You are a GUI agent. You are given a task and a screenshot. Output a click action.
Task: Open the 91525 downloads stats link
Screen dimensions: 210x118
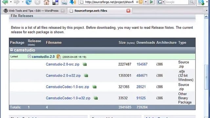[141, 98]
